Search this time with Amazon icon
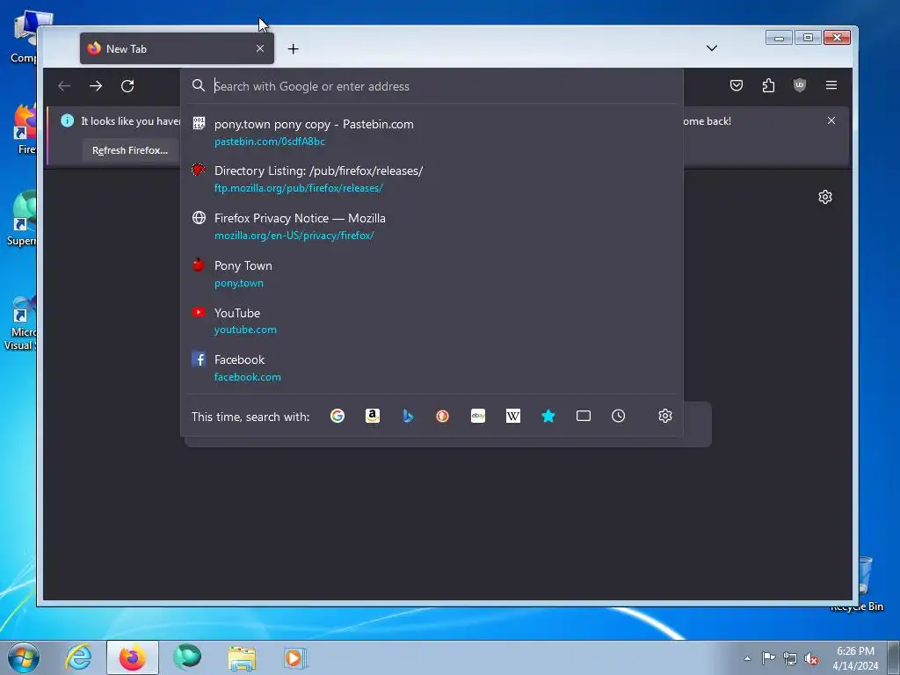Image resolution: width=900 pixels, height=675 pixels. [x=373, y=416]
